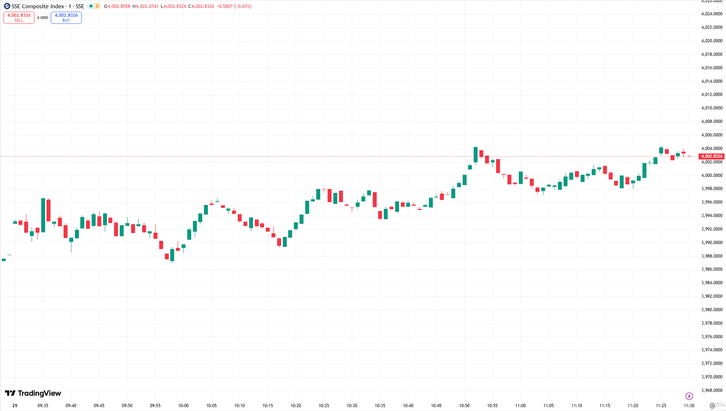The height and width of the screenshot is (411, 726).
Task: Click the SSE Composite Index symbol logo
Action: point(7,6)
